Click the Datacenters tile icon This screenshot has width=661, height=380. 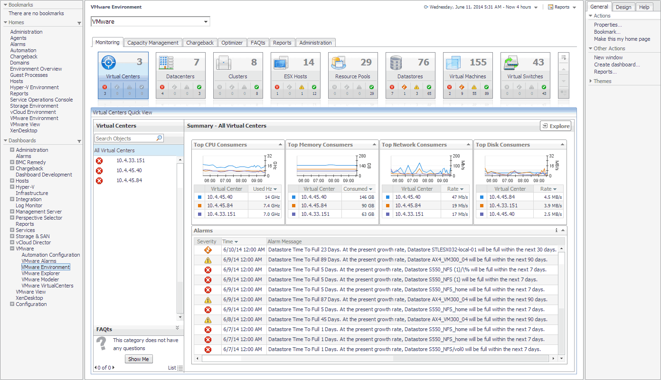click(x=166, y=63)
